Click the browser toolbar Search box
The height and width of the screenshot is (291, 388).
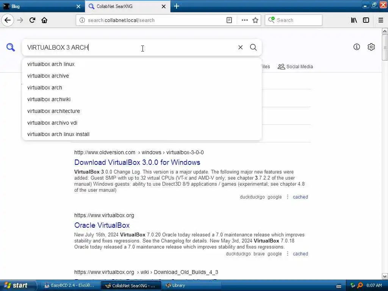(x=294, y=20)
